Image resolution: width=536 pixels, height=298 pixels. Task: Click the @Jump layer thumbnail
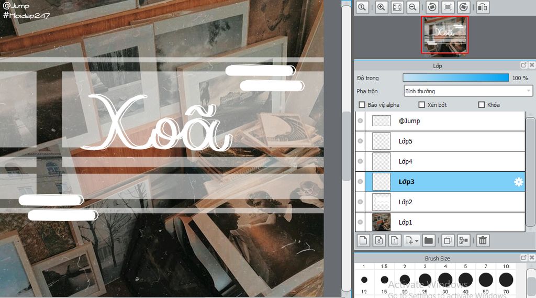click(x=381, y=121)
